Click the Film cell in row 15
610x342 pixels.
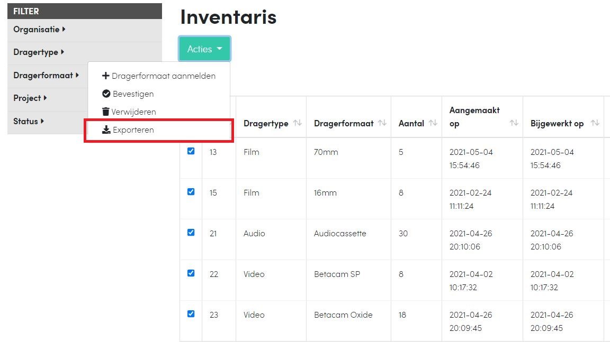[252, 193]
